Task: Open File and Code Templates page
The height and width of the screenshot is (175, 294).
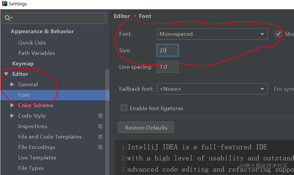Action: pyautogui.click(x=50, y=137)
